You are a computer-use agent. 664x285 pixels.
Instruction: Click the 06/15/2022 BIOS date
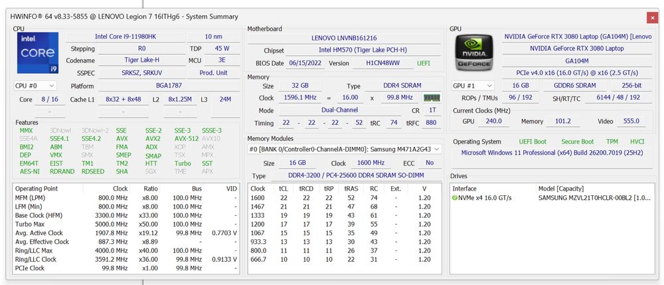[x=305, y=63]
